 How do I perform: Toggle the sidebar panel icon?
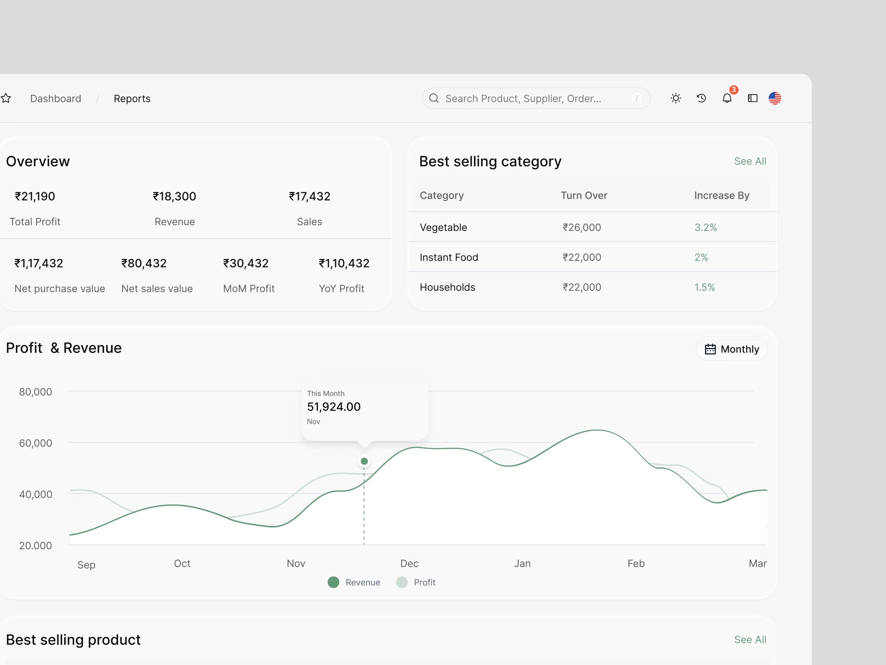753,98
